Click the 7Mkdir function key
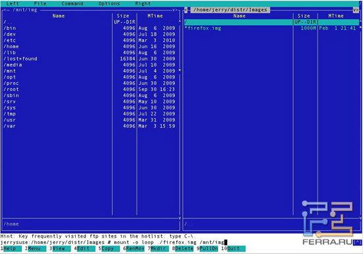363x254 pixels. pos(158,249)
